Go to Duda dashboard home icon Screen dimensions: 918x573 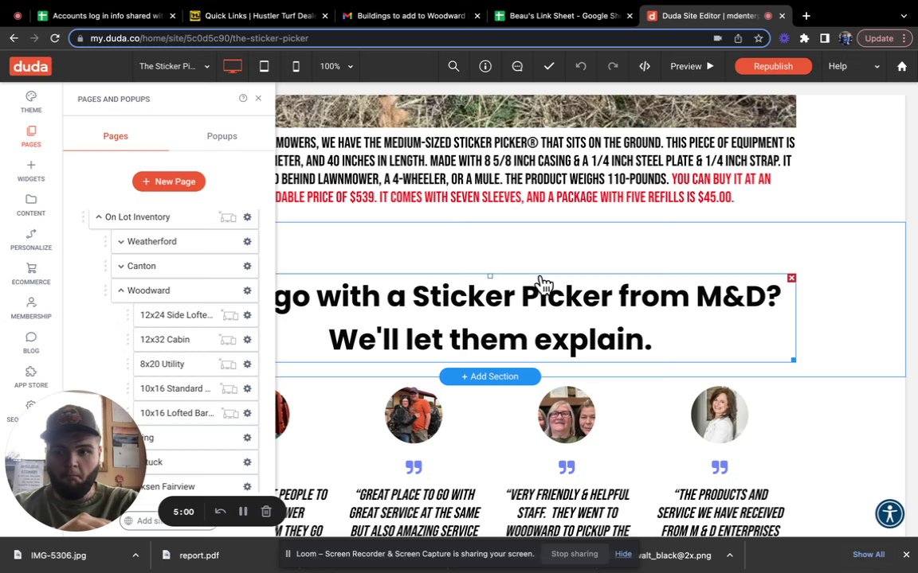[902, 66]
